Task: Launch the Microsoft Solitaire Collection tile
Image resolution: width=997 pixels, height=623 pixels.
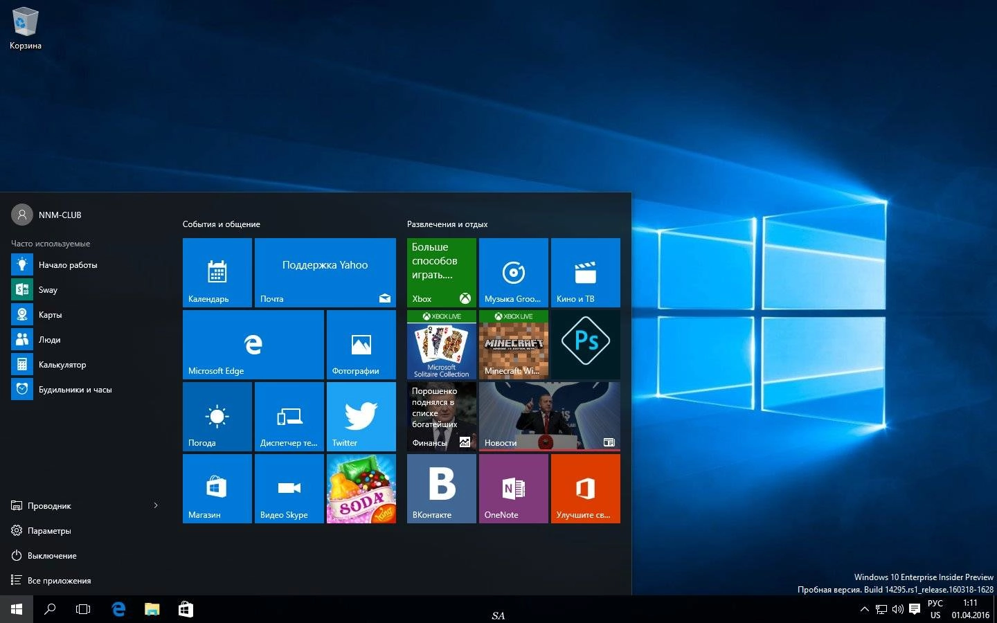Action: tap(442, 345)
